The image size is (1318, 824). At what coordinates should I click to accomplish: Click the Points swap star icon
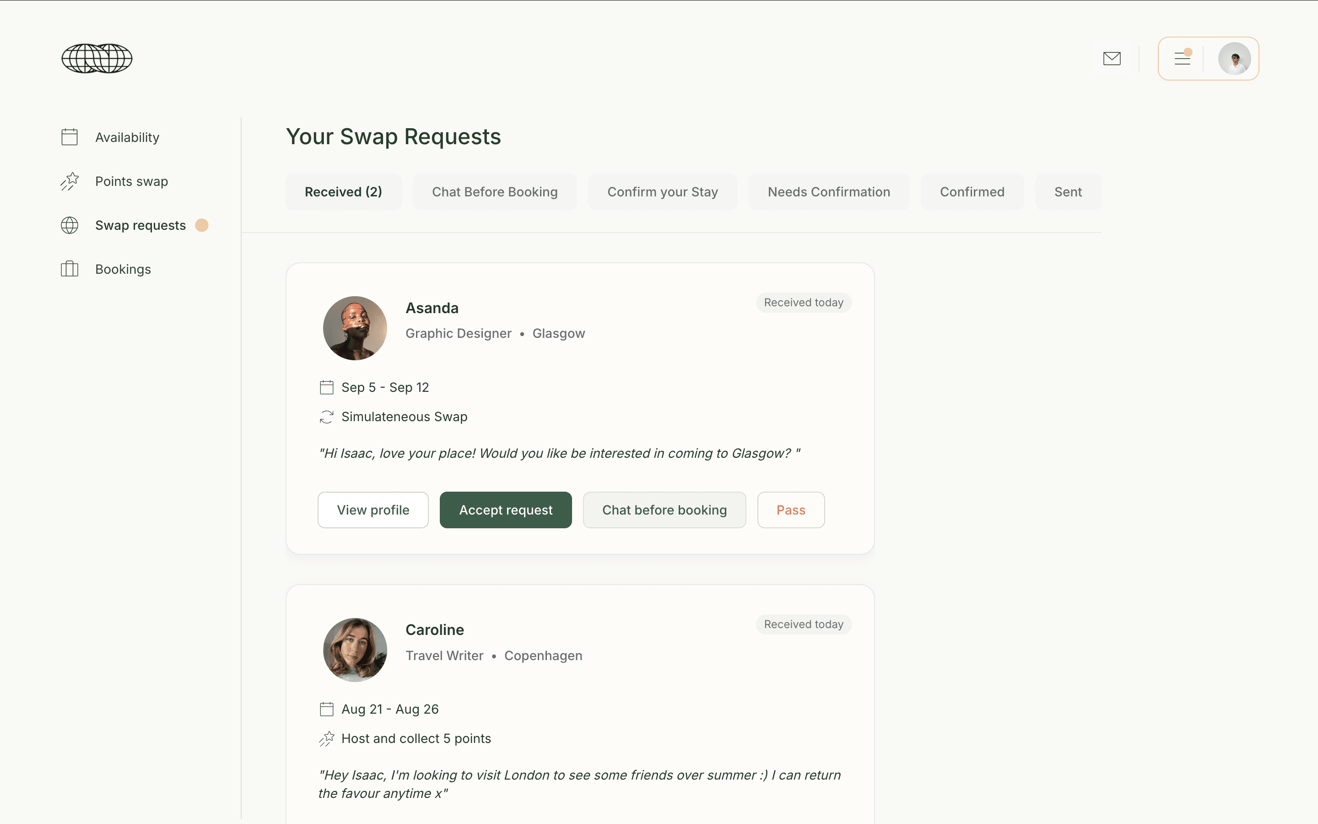[x=70, y=181]
